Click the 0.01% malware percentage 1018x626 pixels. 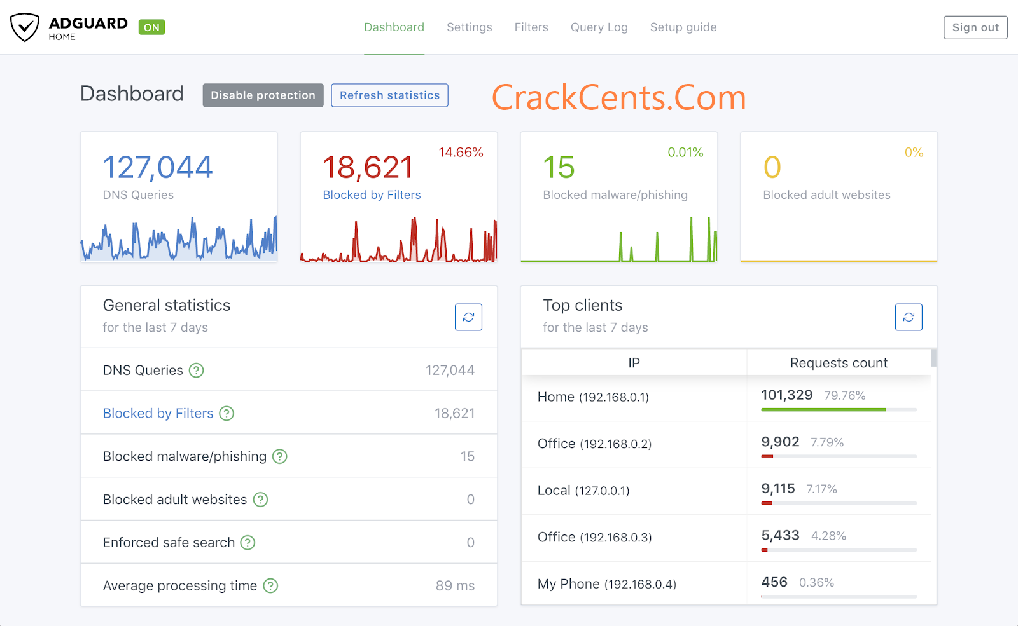tap(685, 153)
